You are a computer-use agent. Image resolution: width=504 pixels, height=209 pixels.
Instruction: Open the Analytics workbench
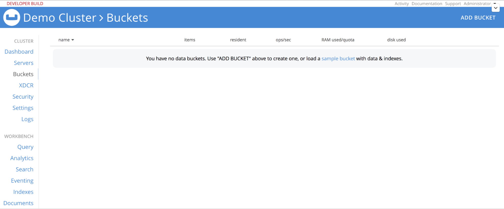tap(22, 158)
